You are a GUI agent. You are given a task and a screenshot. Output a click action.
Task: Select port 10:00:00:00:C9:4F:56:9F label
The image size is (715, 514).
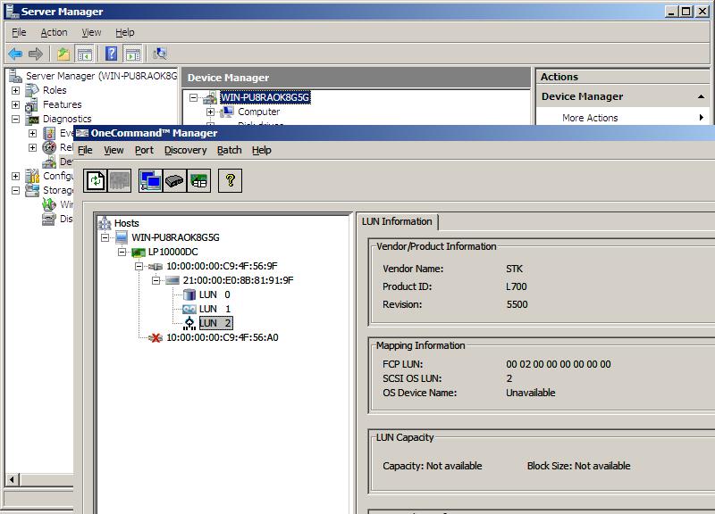222,266
